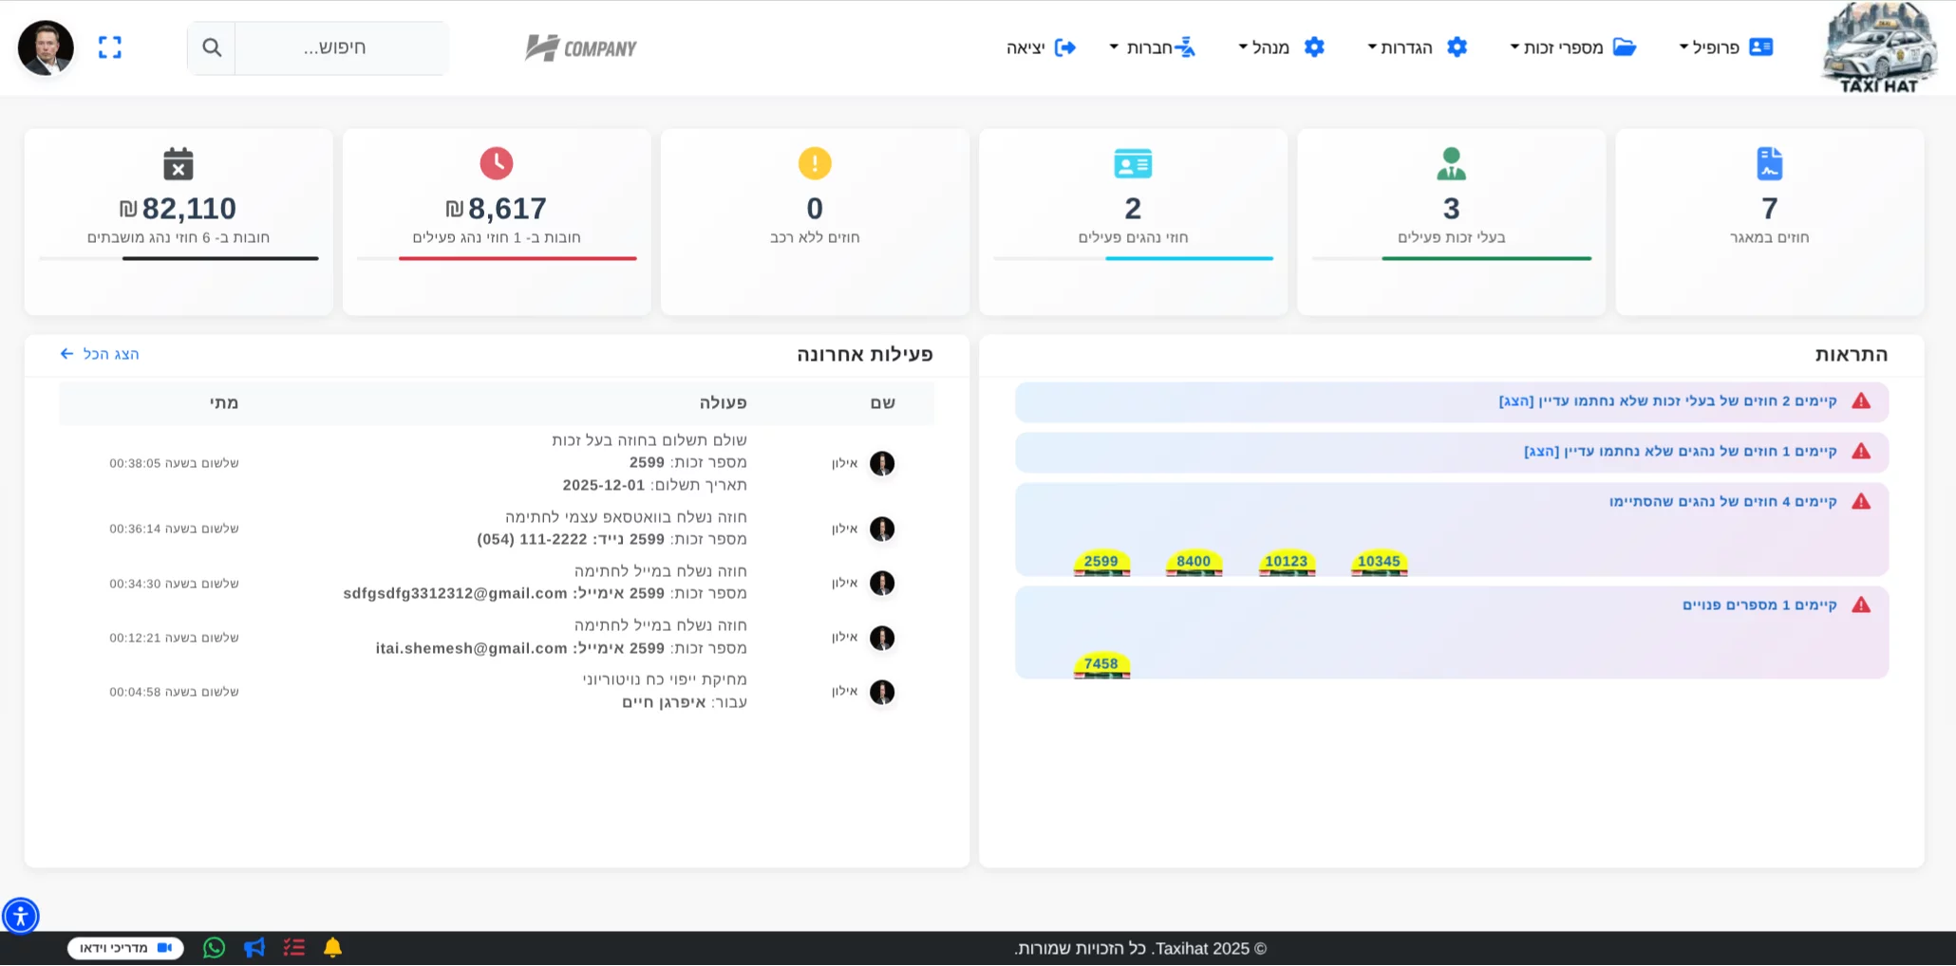Open the megaphone announcements icon
Image resolution: width=1956 pixels, height=966 pixels.
point(254,947)
